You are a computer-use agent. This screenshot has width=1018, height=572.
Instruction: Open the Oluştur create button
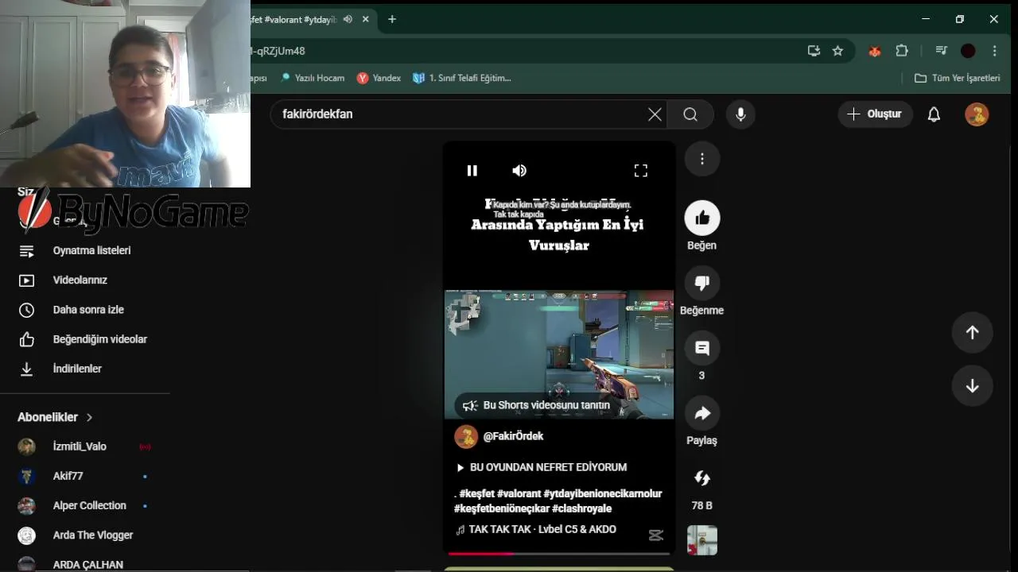(874, 114)
